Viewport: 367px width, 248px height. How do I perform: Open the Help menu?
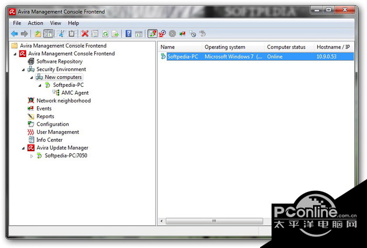[73, 23]
